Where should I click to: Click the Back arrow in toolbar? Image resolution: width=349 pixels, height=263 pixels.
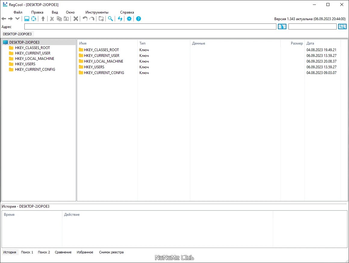pos(4,19)
